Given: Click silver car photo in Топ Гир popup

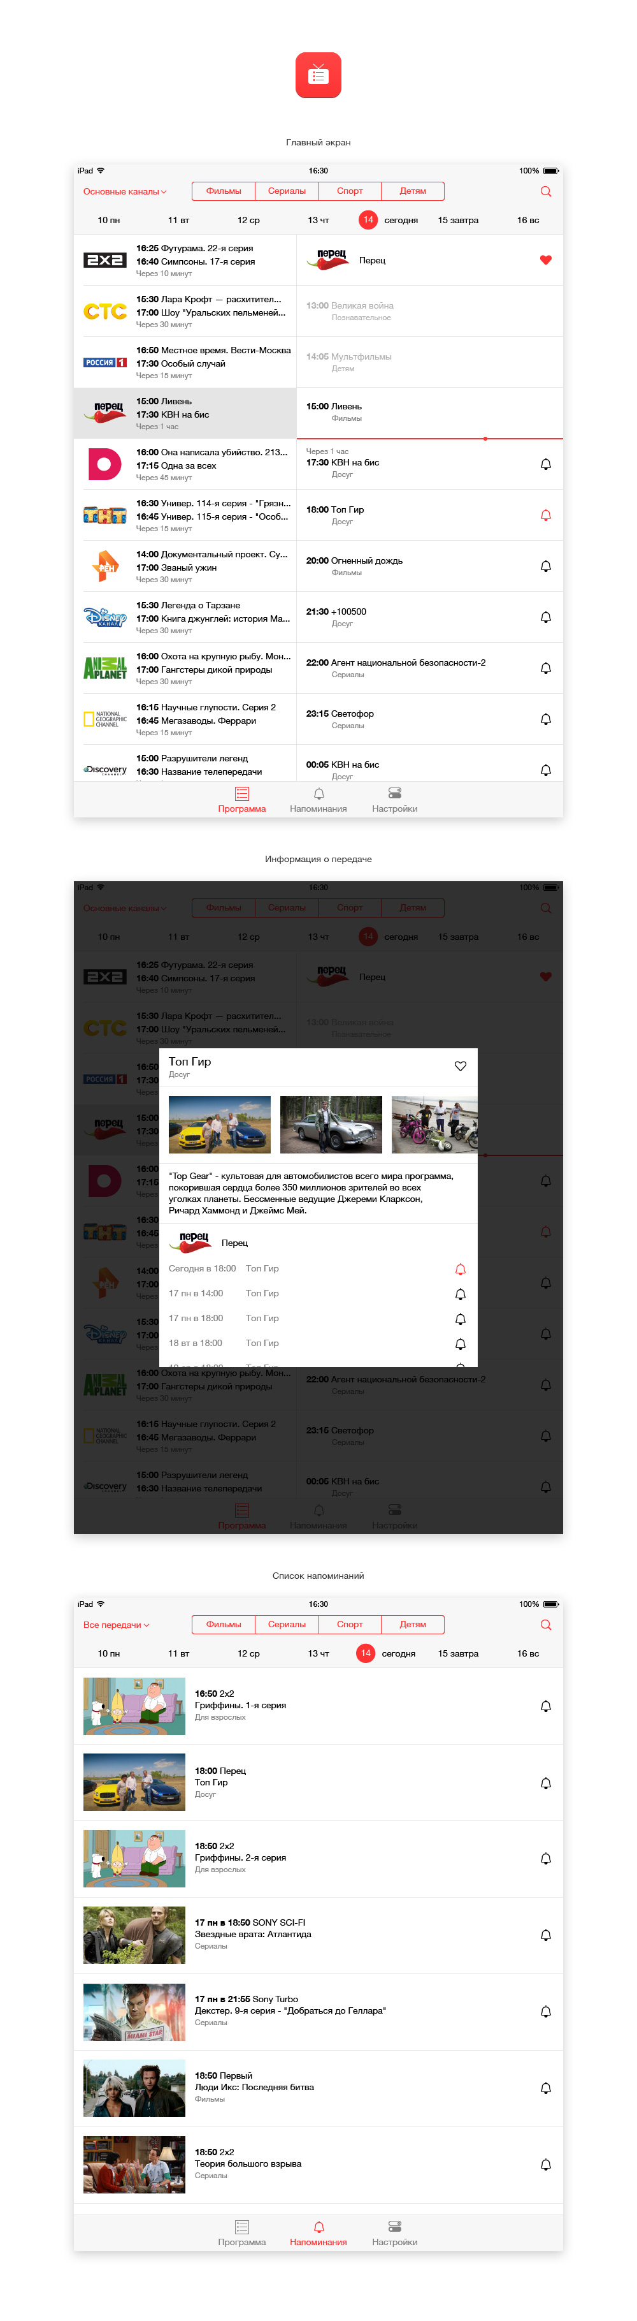Looking at the screenshot, I should coord(330,1124).
